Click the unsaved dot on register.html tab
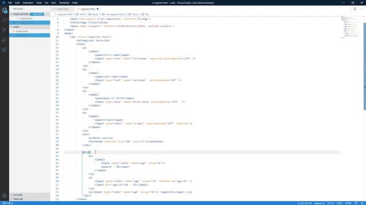 [x=98, y=9]
